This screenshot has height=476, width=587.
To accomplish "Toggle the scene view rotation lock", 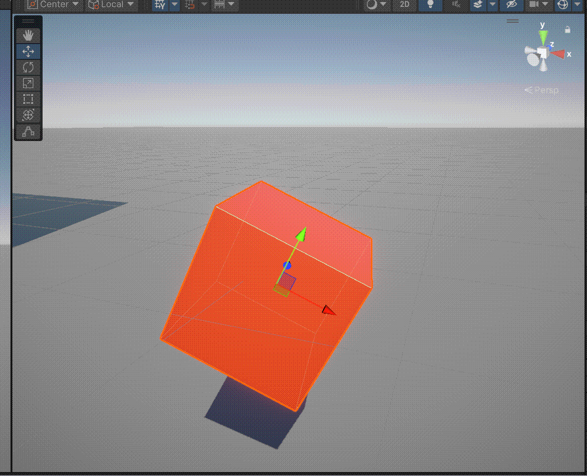I will click(x=568, y=30).
